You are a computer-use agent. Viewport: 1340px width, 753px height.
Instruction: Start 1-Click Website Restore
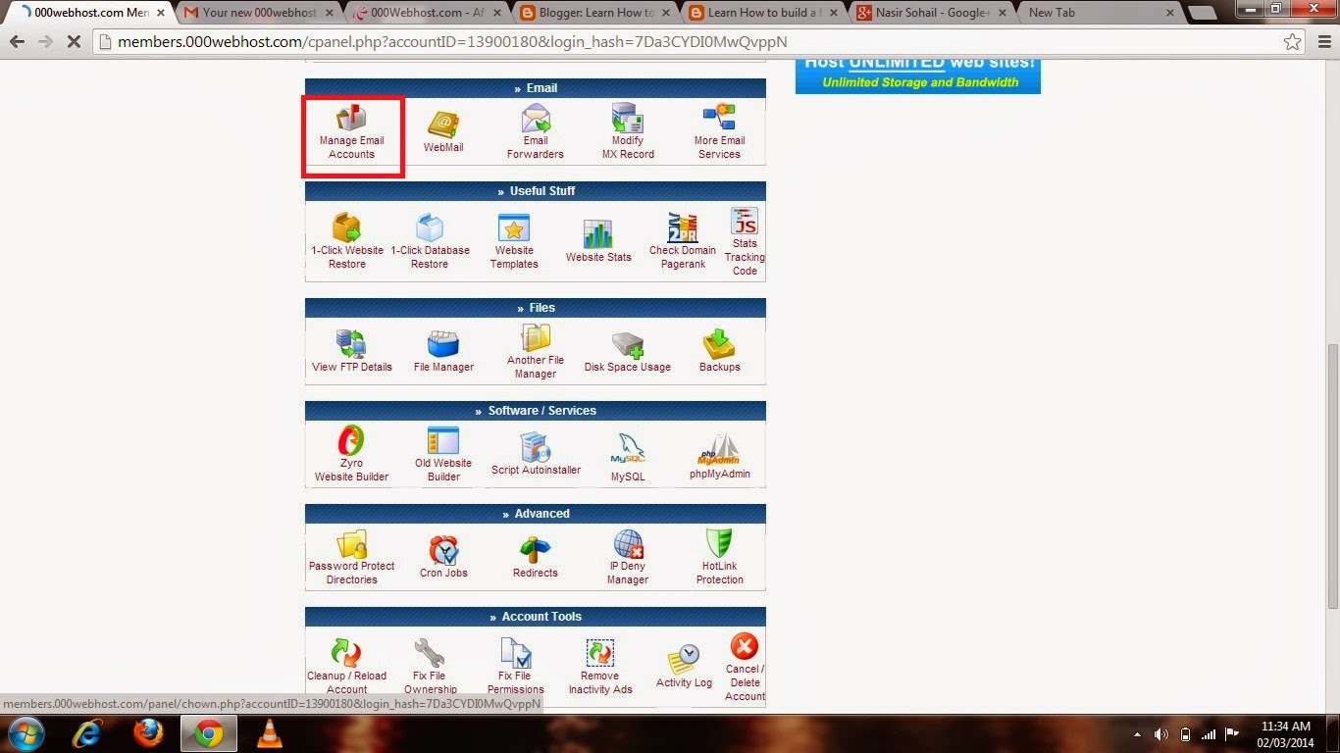[x=347, y=241]
